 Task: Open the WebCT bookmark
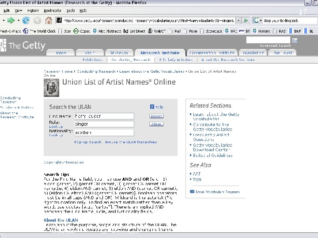pos(156,31)
